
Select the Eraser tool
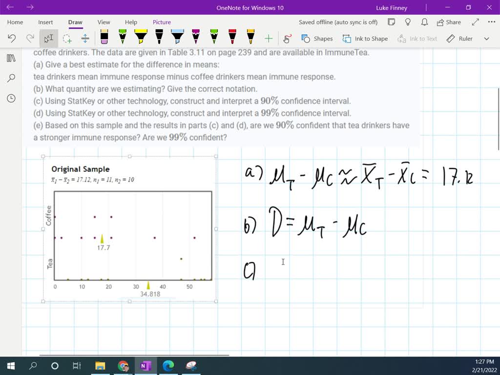104,38
